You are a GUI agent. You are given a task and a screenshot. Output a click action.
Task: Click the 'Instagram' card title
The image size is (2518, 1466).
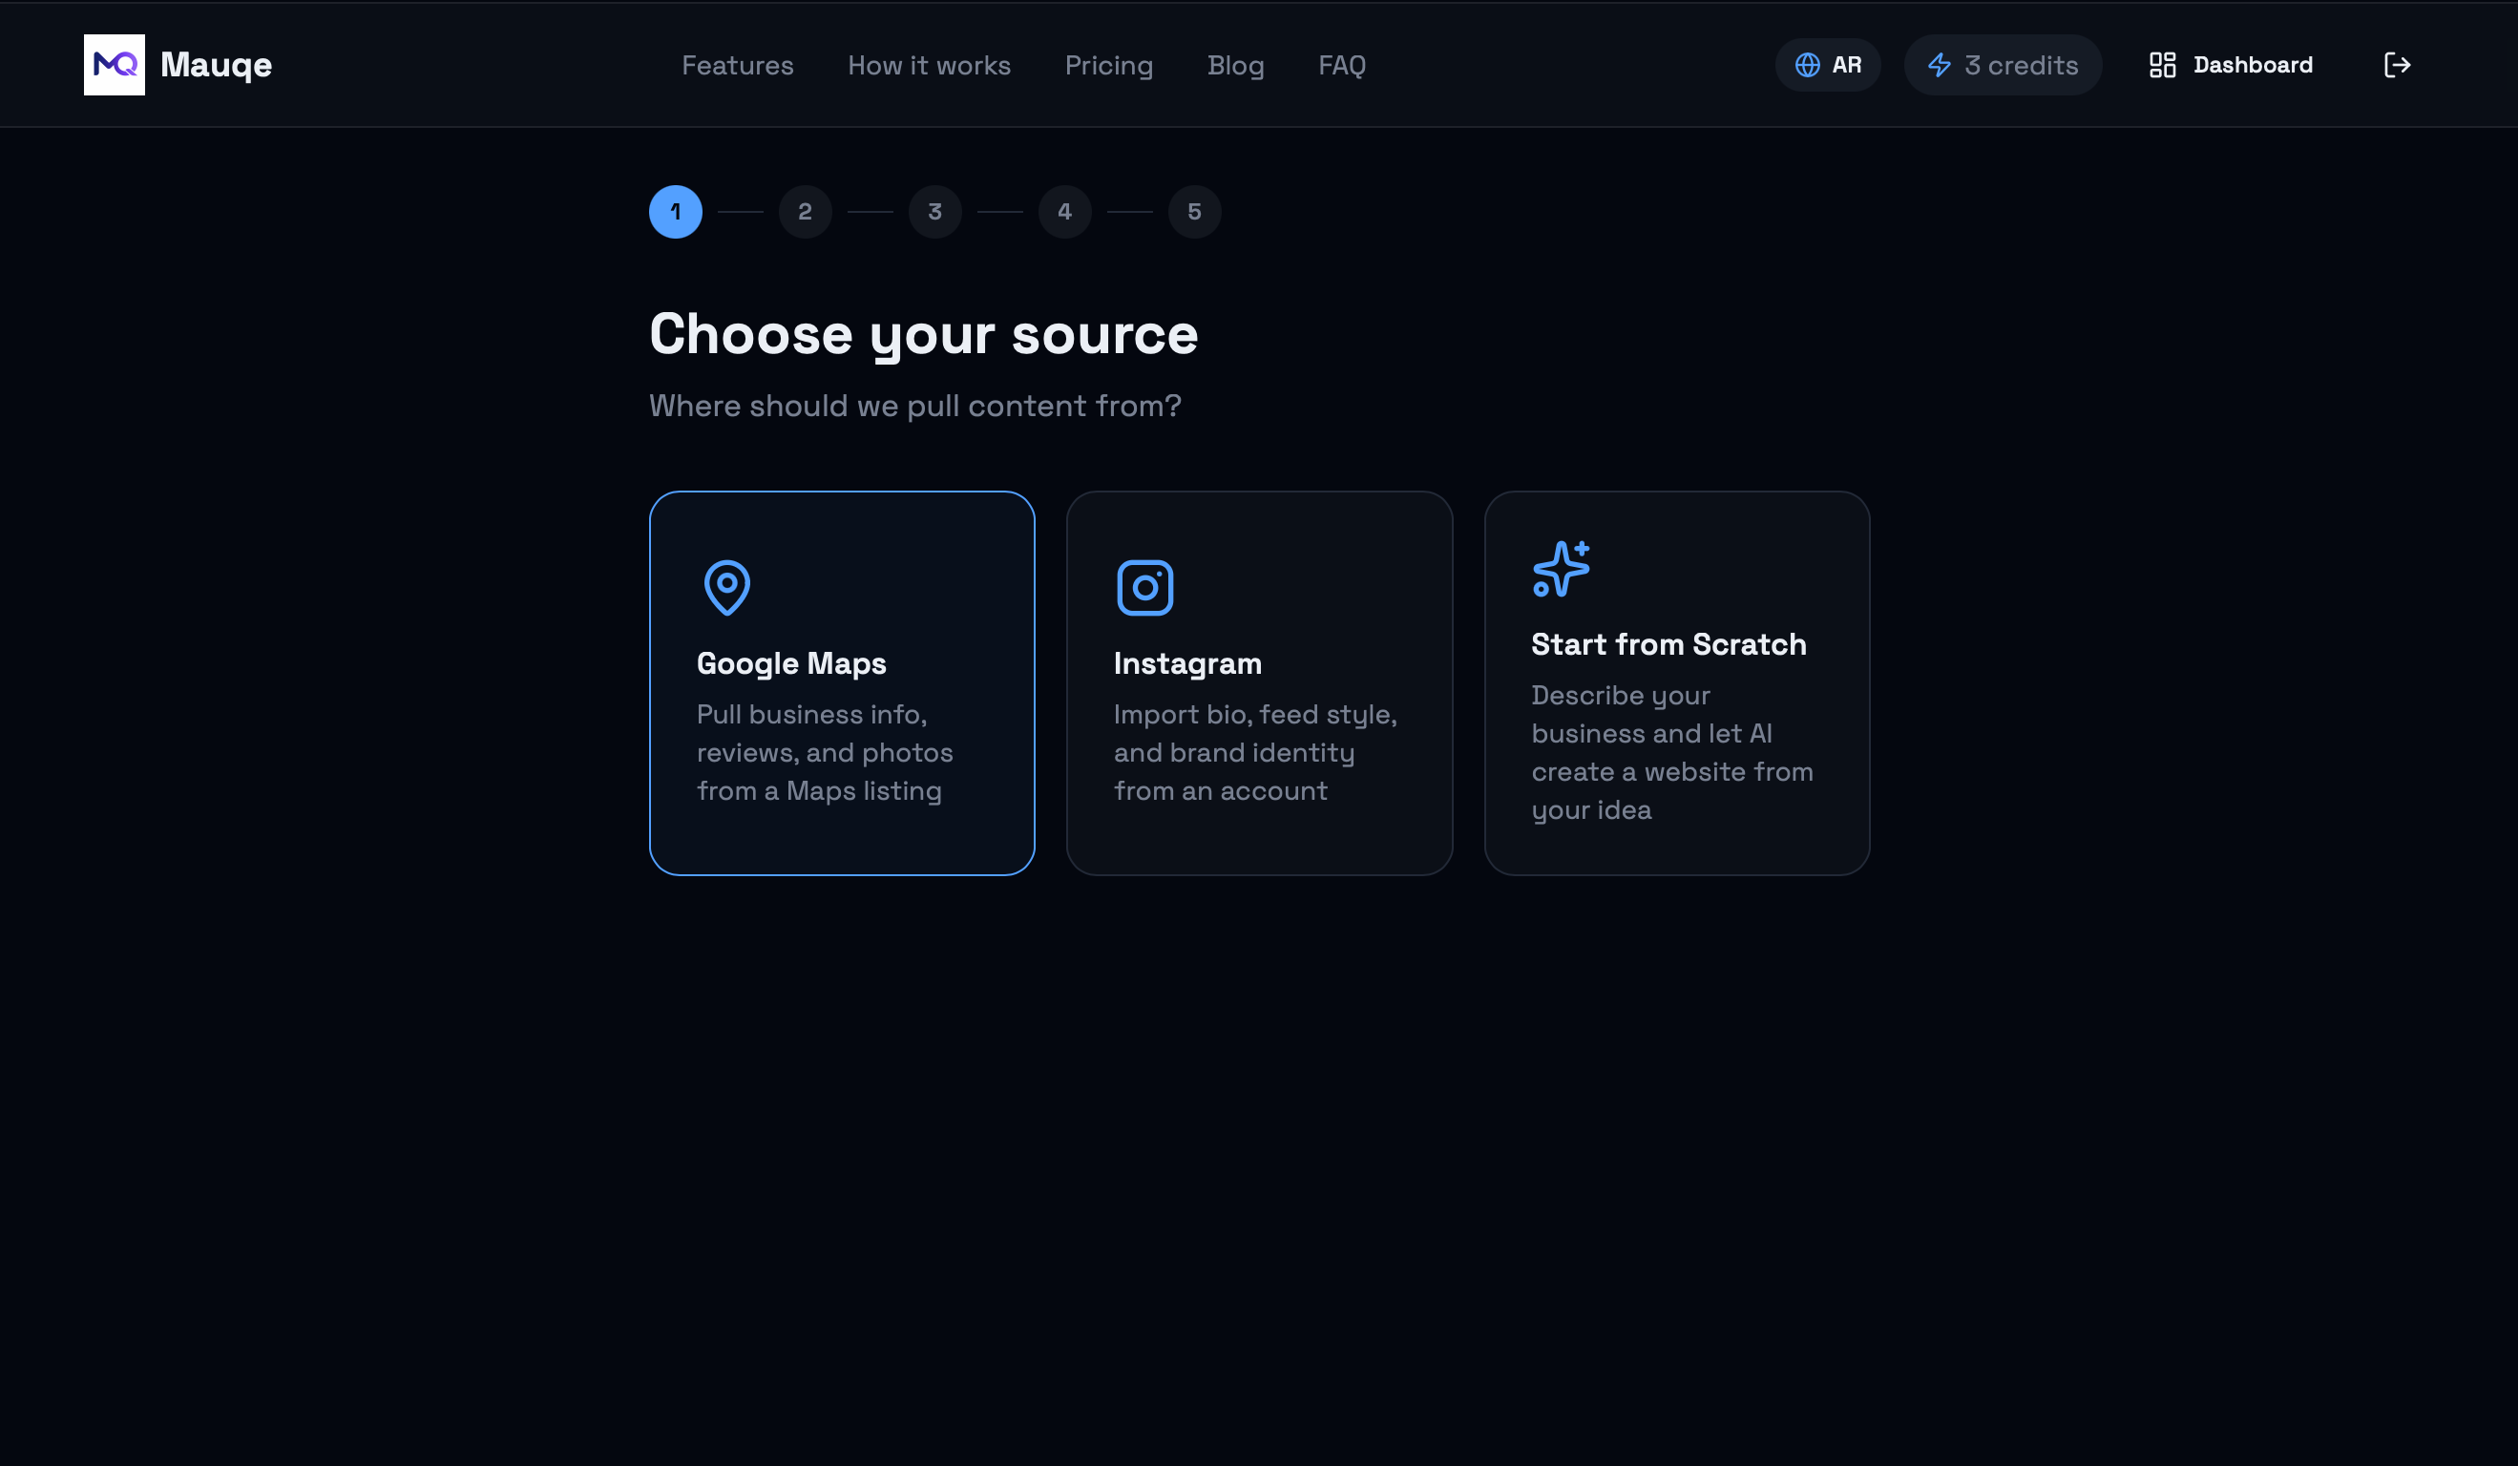[x=1188, y=663]
